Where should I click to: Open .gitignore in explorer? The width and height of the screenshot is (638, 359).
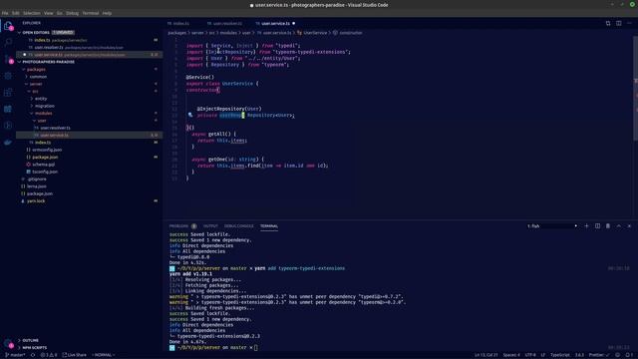(x=37, y=179)
